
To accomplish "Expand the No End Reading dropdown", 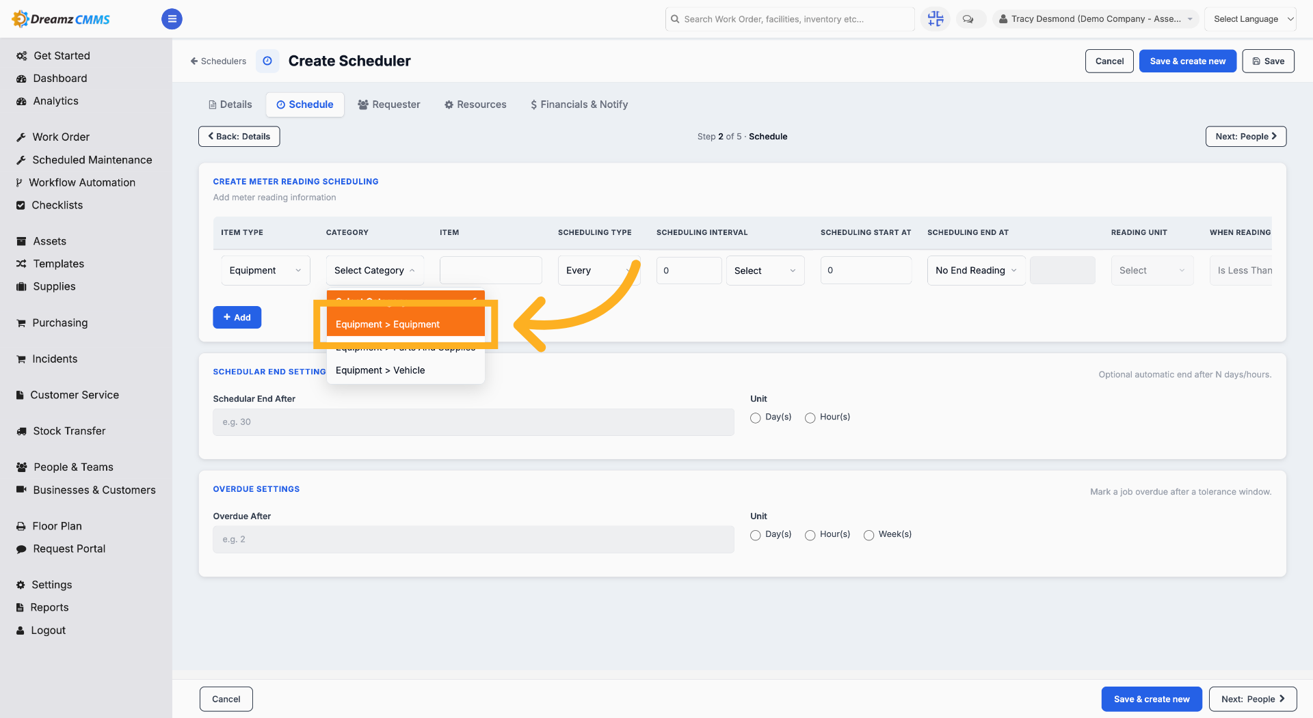I will tap(976, 271).
